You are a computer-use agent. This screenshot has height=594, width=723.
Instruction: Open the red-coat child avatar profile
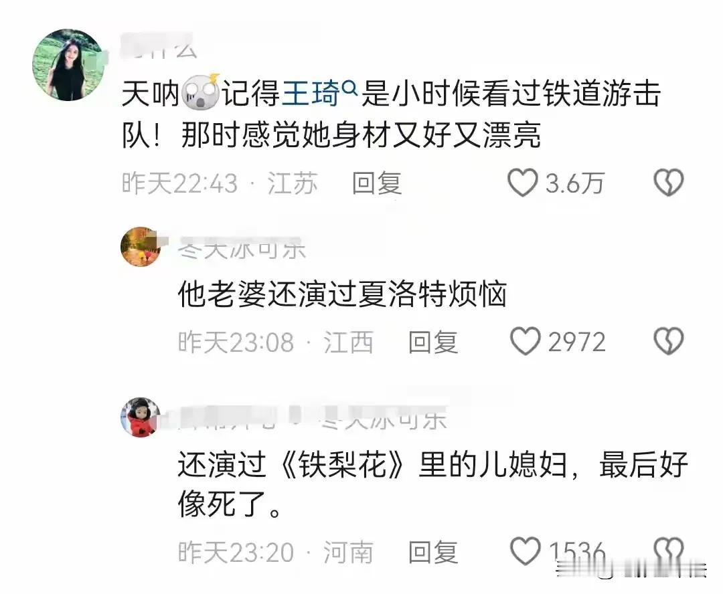pyautogui.click(x=141, y=417)
